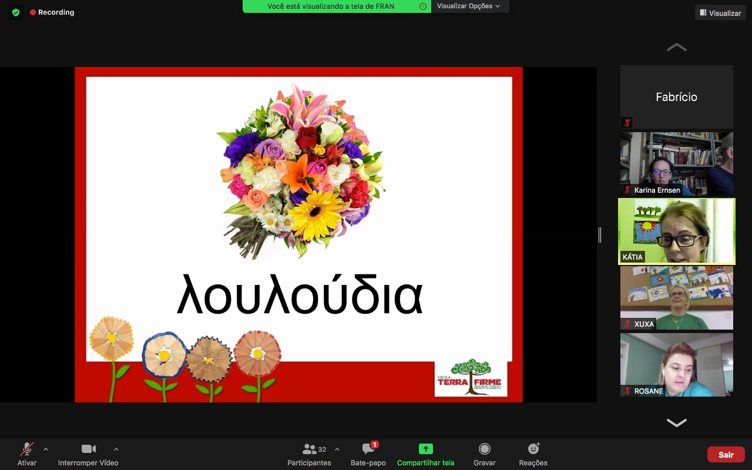Viewport: 752px width, 470px height.
Task: Leave the meeting with Sair
Action: (726, 455)
